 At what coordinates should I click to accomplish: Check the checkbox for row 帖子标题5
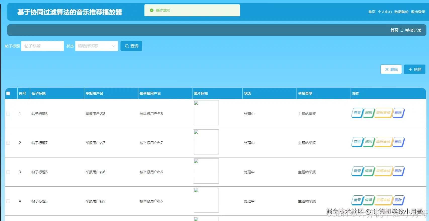click(8, 201)
